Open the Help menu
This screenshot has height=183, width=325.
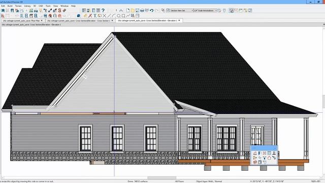73,6
